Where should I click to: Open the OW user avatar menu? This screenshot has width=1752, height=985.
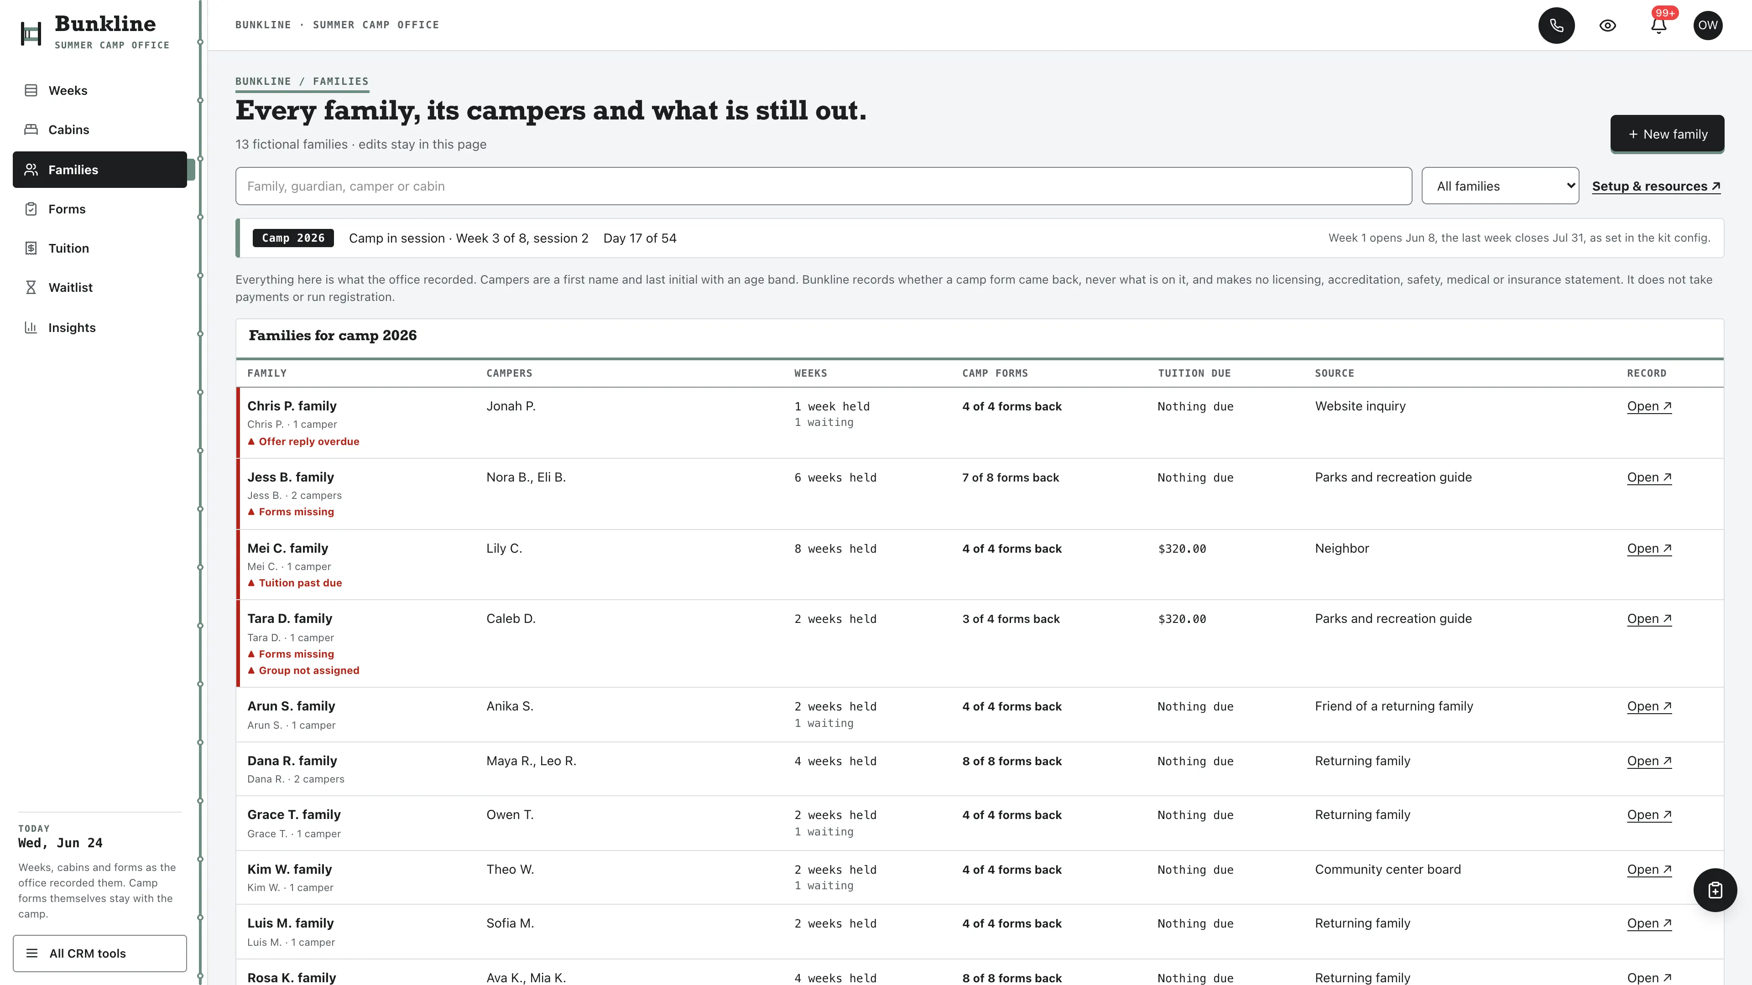point(1708,25)
